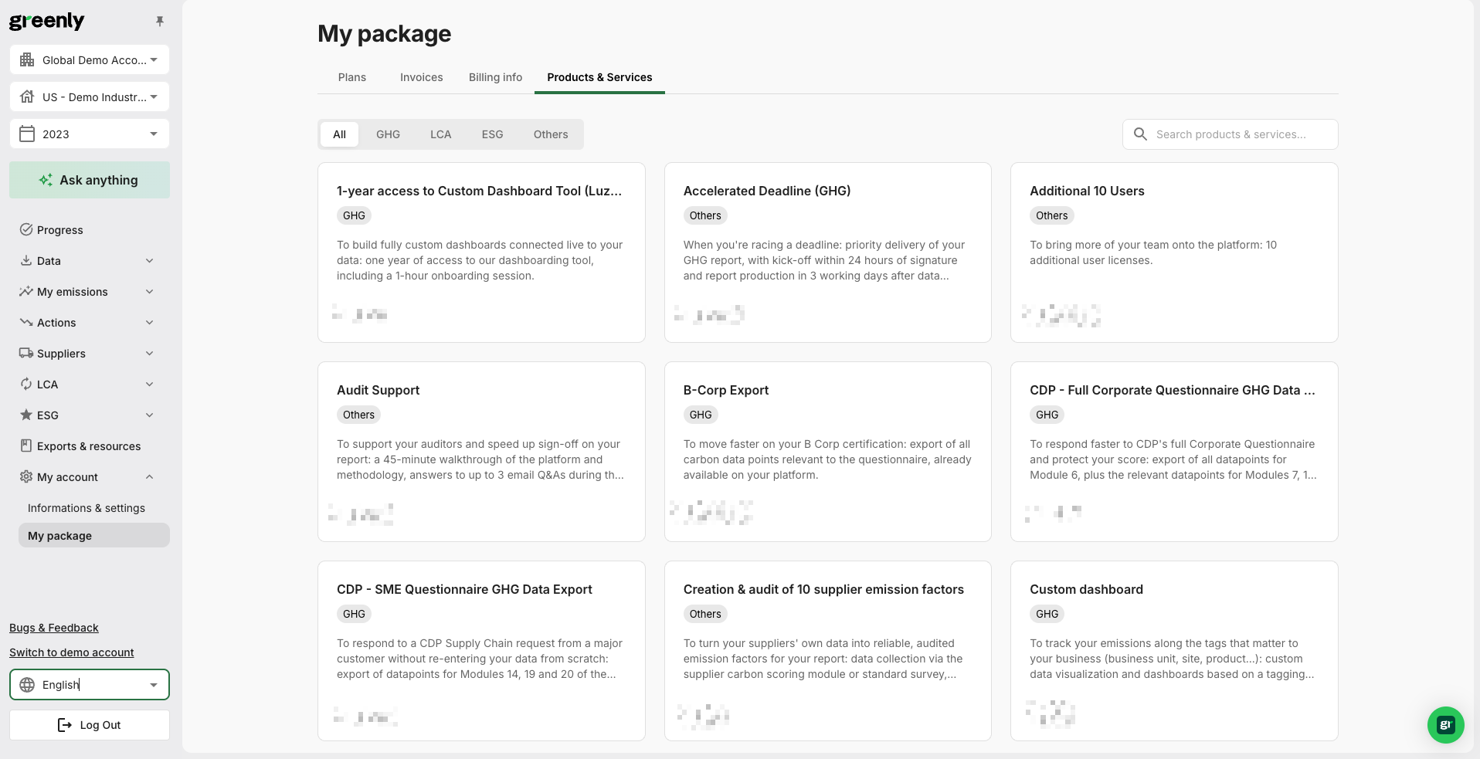The image size is (1480, 759).
Task: Open the Billing info tab
Action: pyautogui.click(x=496, y=77)
